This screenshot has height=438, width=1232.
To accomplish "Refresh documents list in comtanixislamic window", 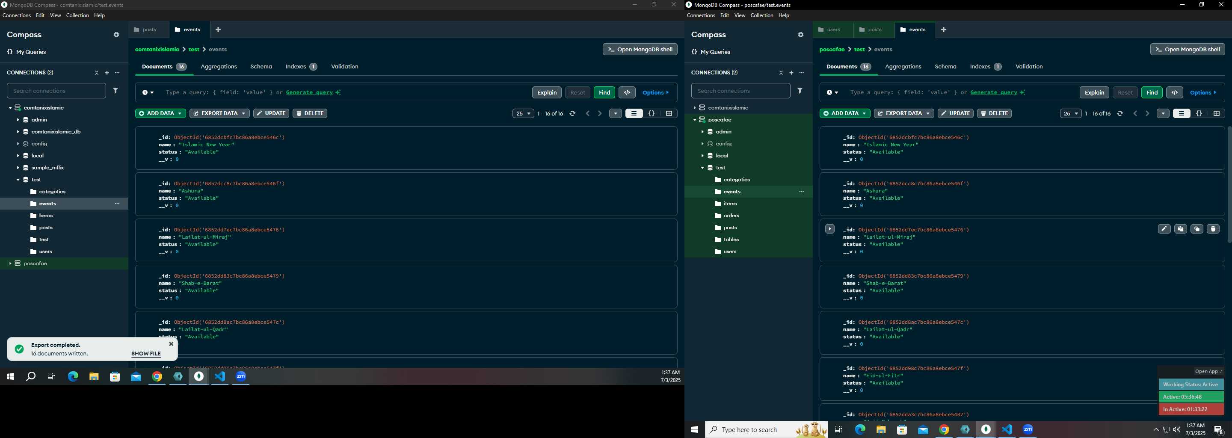I will click(x=572, y=113).
